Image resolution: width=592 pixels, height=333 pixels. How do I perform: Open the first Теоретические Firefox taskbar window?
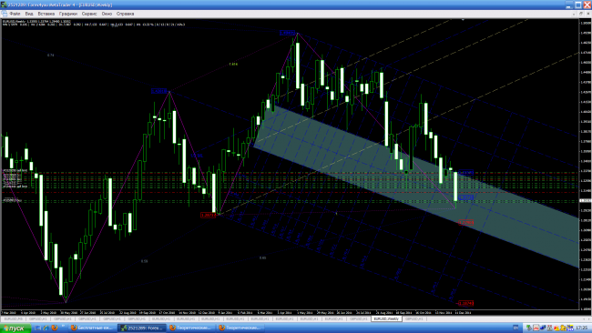coord(190,328)
